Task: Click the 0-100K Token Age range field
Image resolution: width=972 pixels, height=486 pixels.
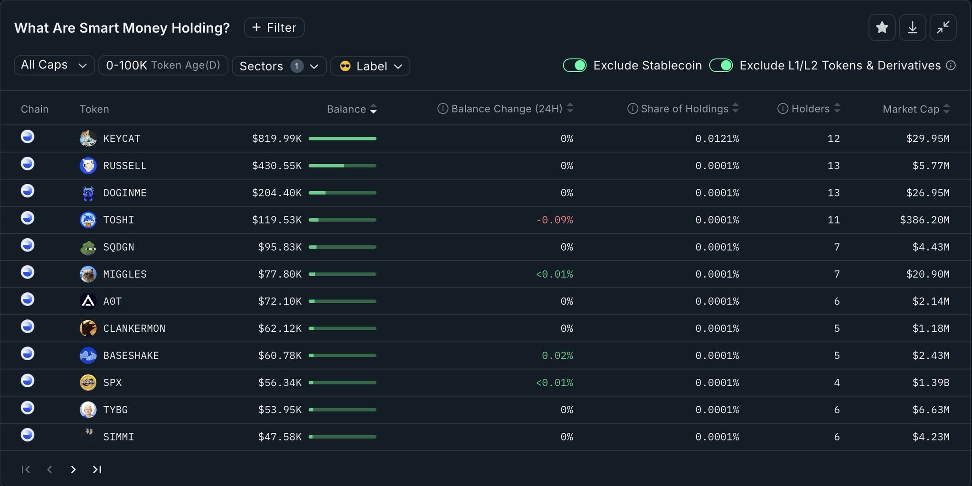Action: coord(163,65)
